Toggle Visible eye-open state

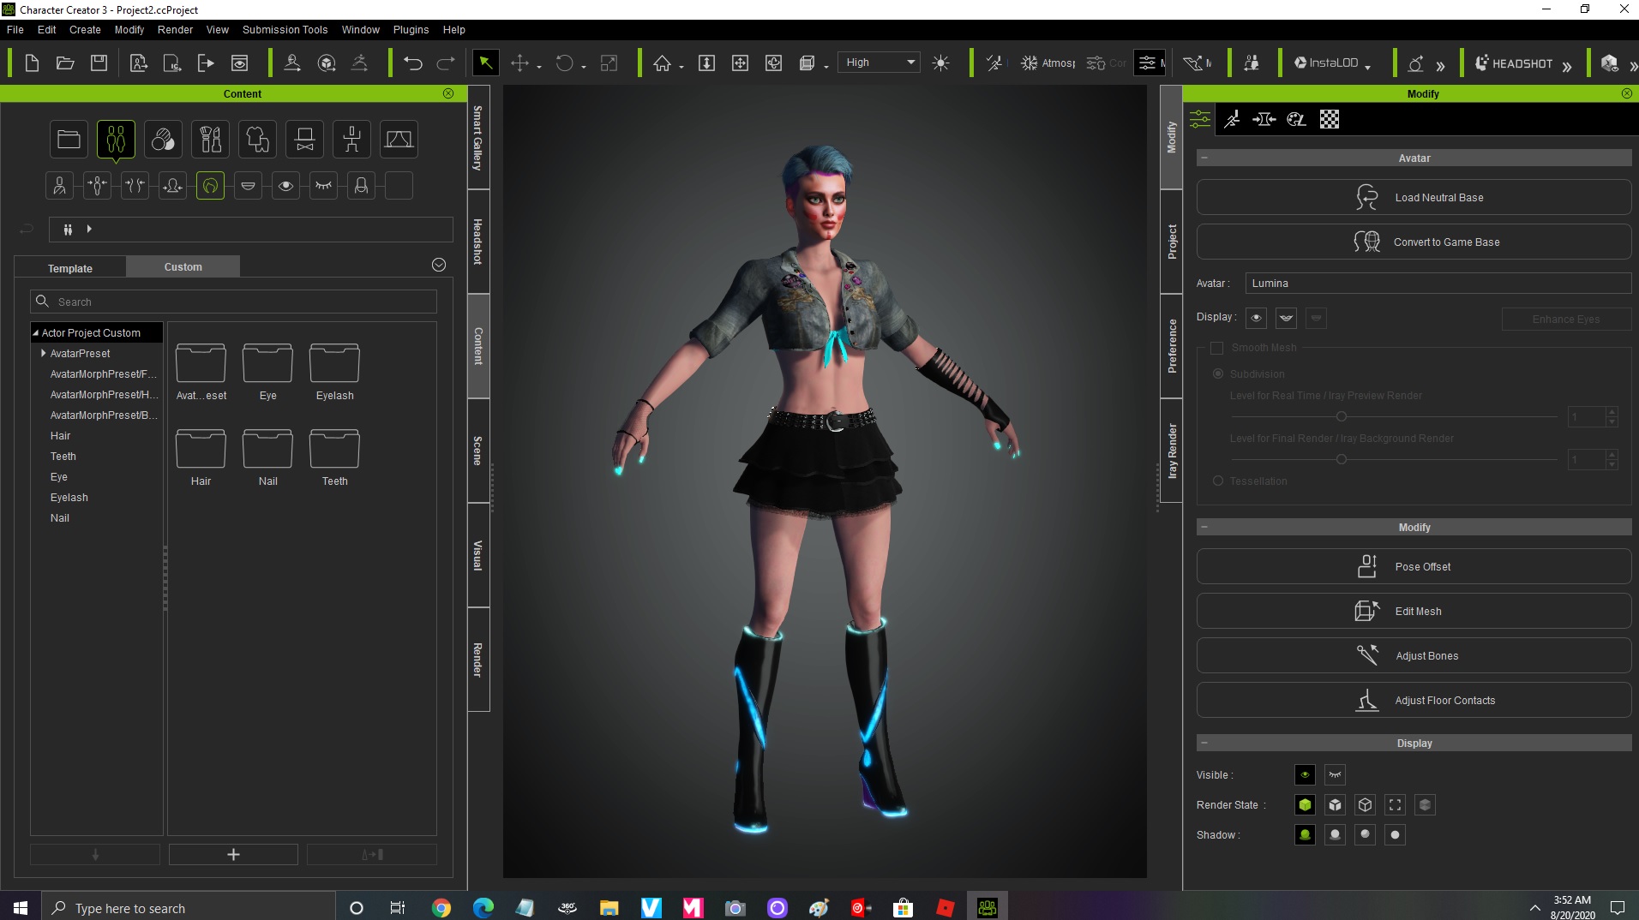[x=1305, y=774]
